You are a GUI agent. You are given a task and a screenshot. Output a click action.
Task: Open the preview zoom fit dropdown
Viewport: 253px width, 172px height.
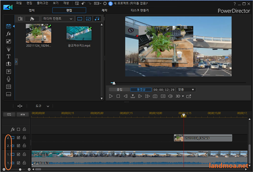pyautogui.click(x=186, y=89)
